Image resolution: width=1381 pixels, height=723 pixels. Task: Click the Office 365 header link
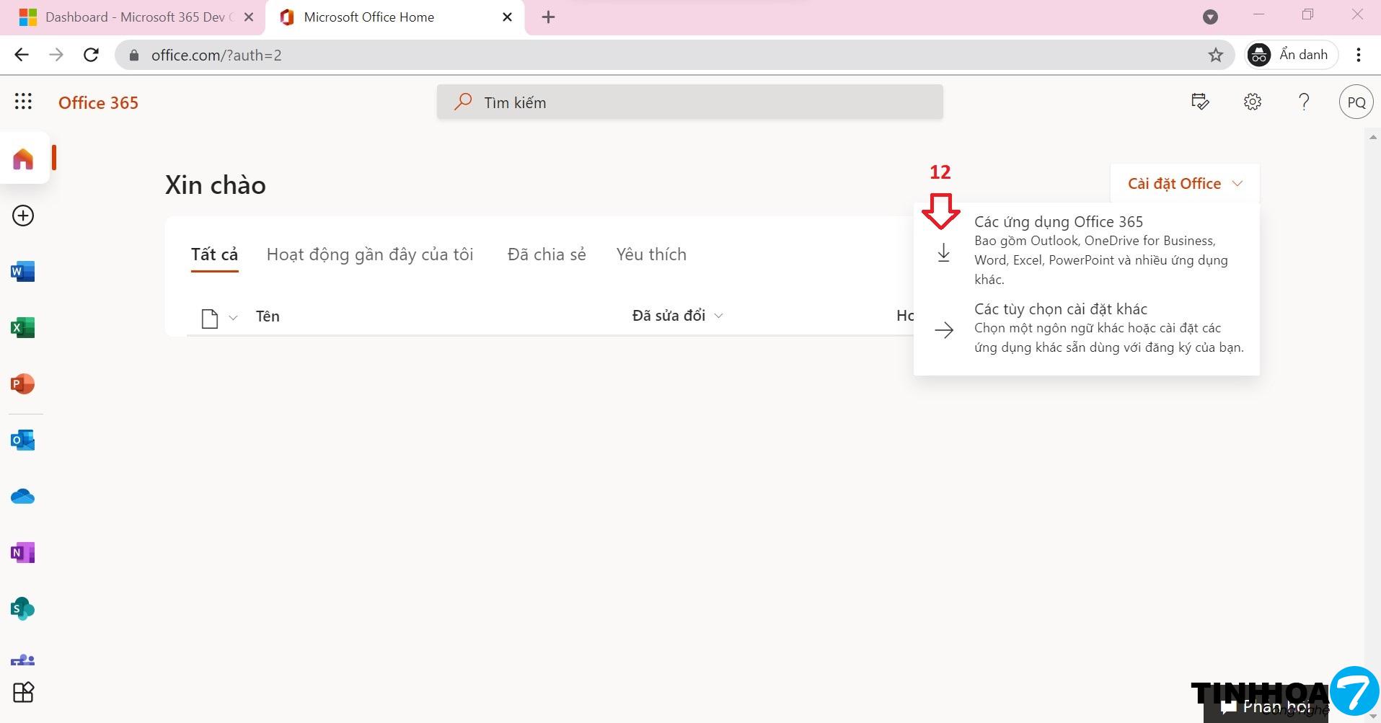(x=98, y=102)
